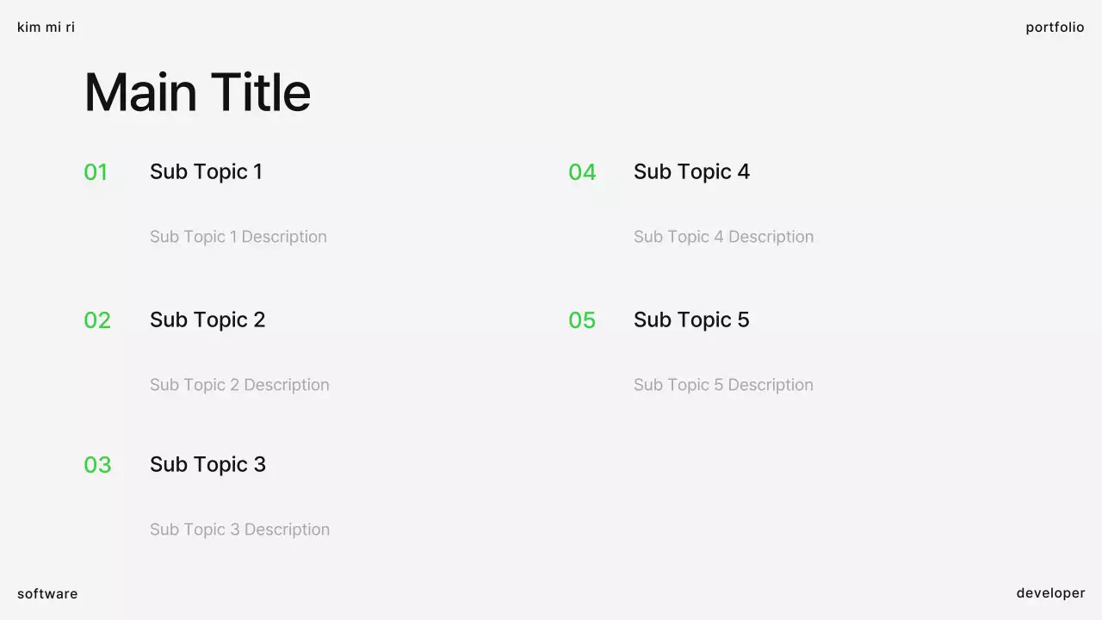Click the "Sub Topic 1 Description" text
1102x620 pixels.
pyautogui.click(x=238, y=237)
